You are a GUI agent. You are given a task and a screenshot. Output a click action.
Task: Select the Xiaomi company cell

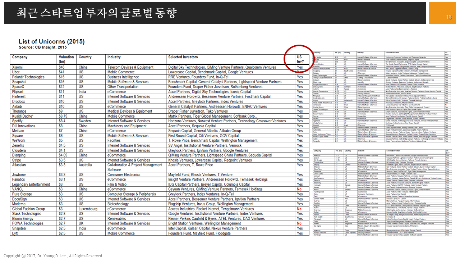click(x=18, y=67)
